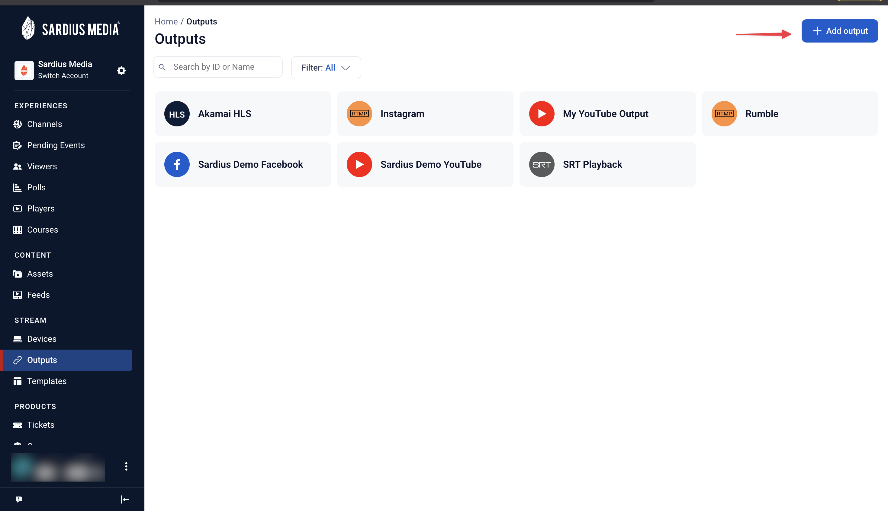888x511 pixels.
Task: Click the Sardius Media account avatar
Action: tap(24, 70)
